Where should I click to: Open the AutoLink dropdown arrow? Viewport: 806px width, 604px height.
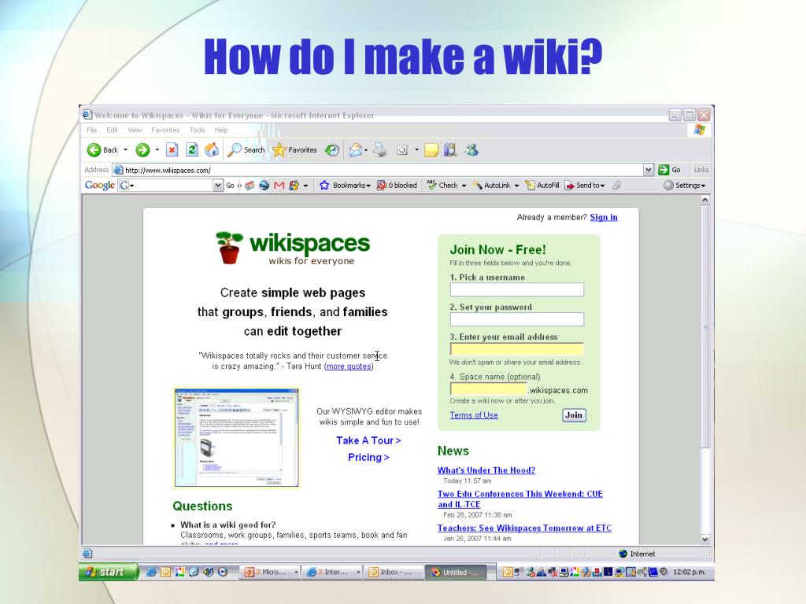(x=516, y=186)
